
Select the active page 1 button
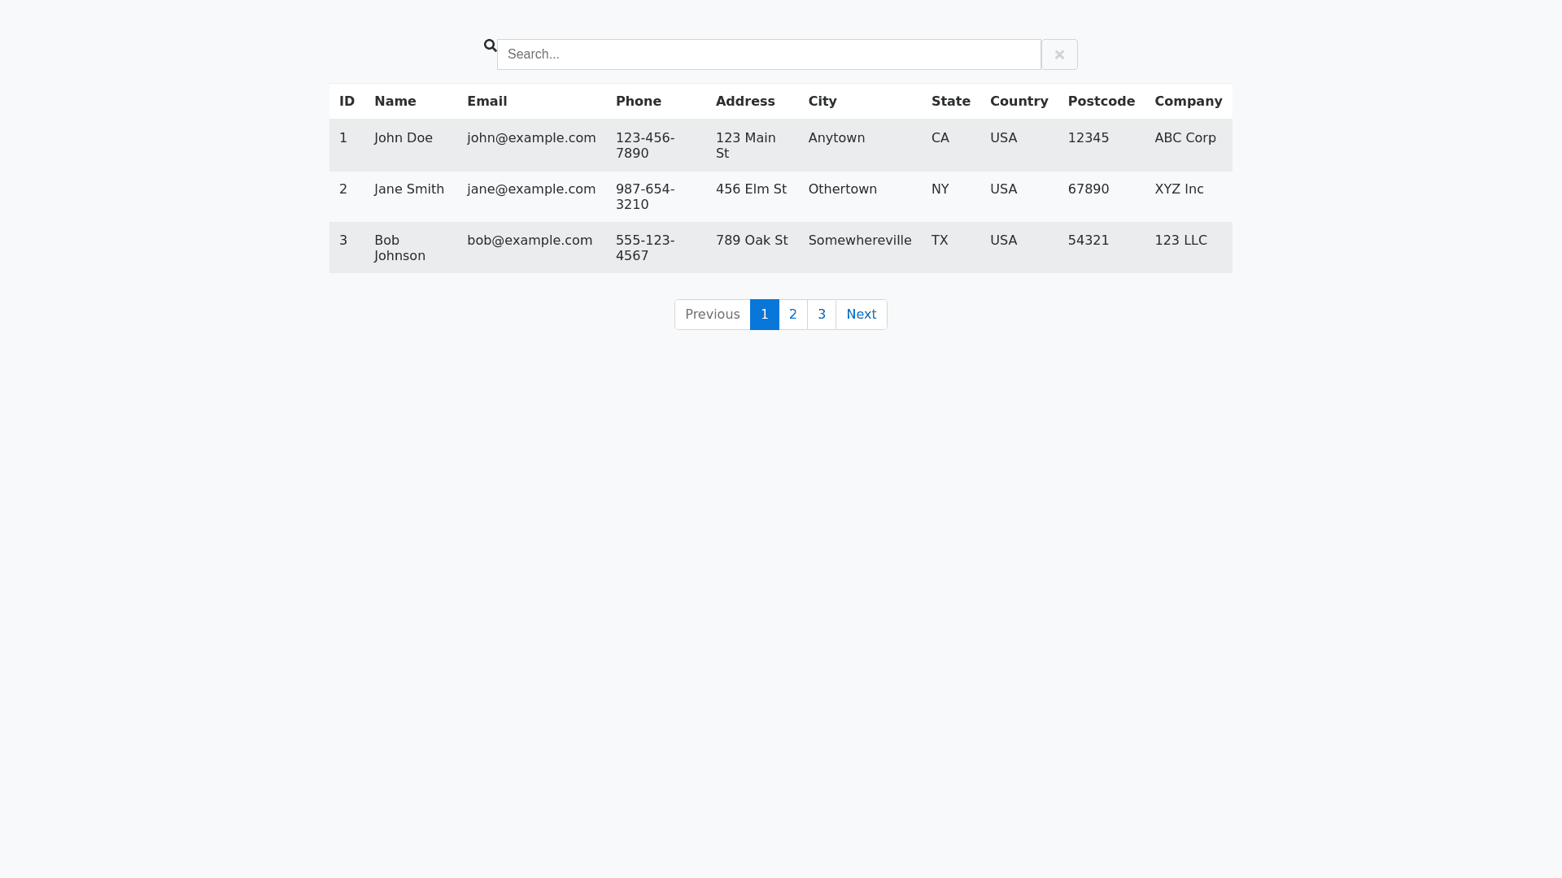[x=764, y=315]
